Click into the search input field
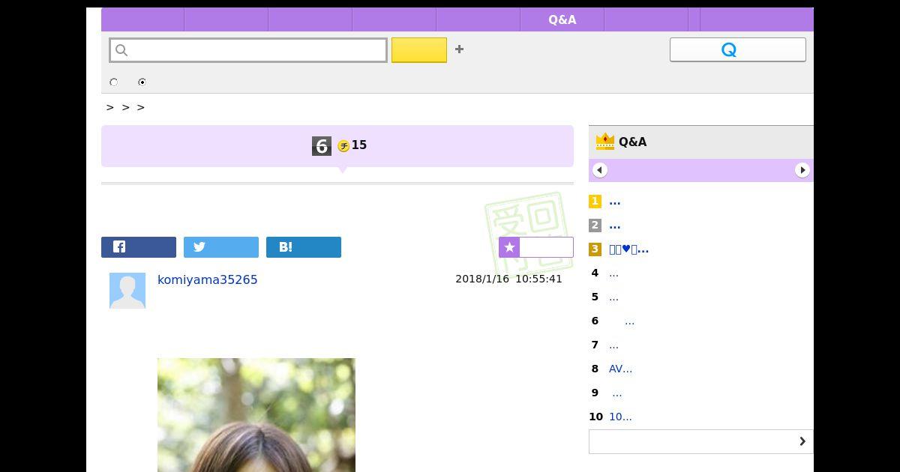This screenshot has height=472, width=900. pyautogui.click(x=248, y=50)
